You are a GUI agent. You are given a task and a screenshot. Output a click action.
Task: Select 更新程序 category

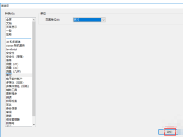(x=12, y=94)
